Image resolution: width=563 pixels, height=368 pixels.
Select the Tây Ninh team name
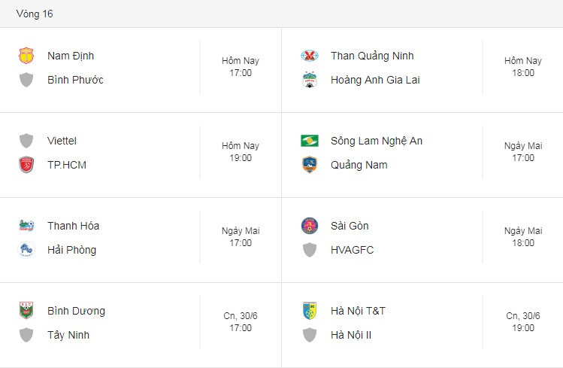(x=68, y=335)
